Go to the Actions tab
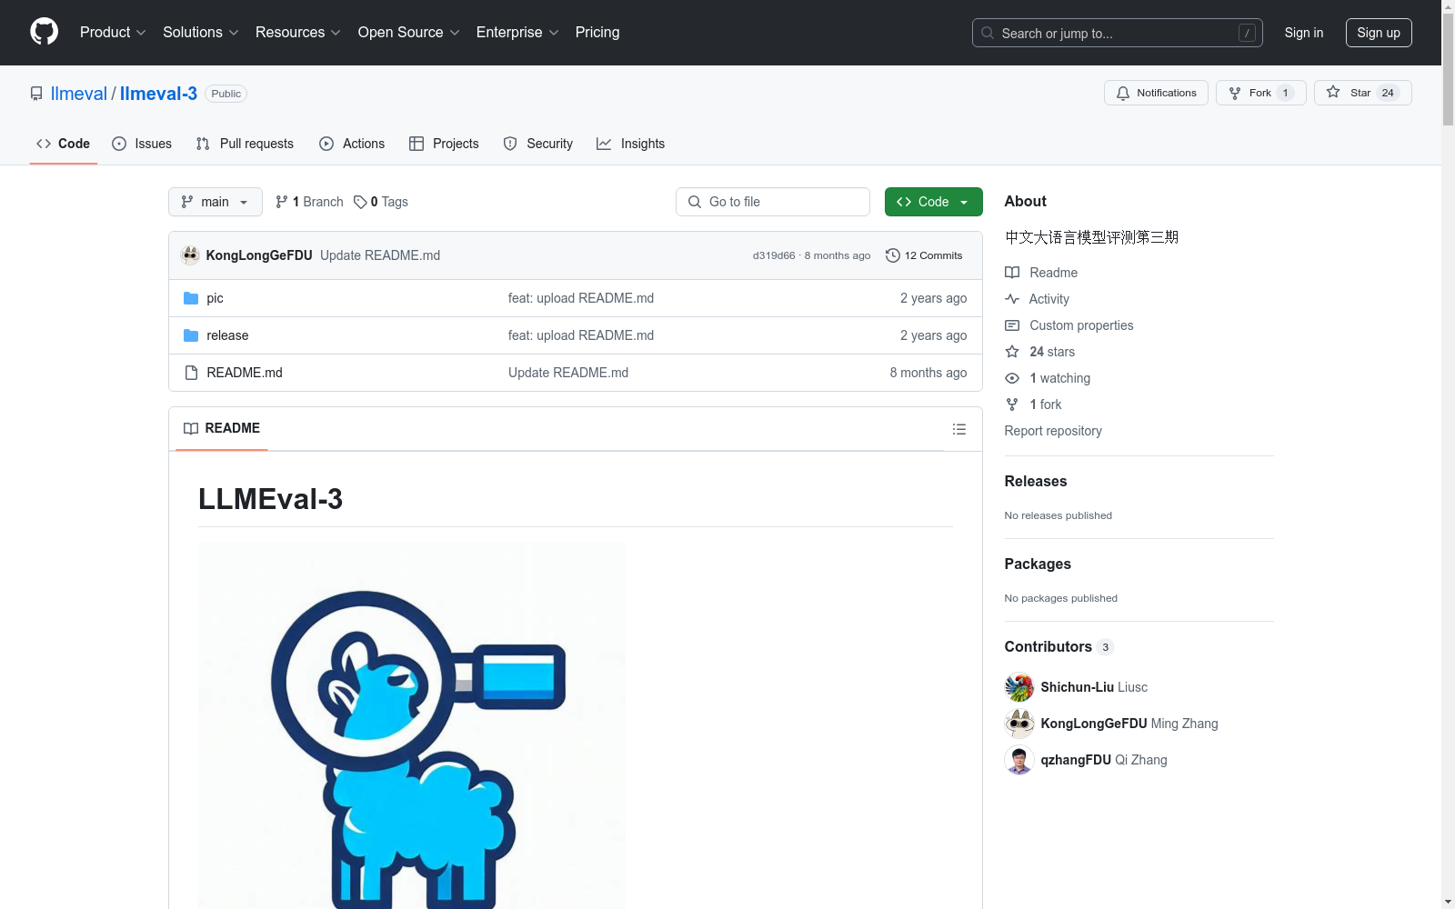The image size is (1455, 909). pos(352,144)
